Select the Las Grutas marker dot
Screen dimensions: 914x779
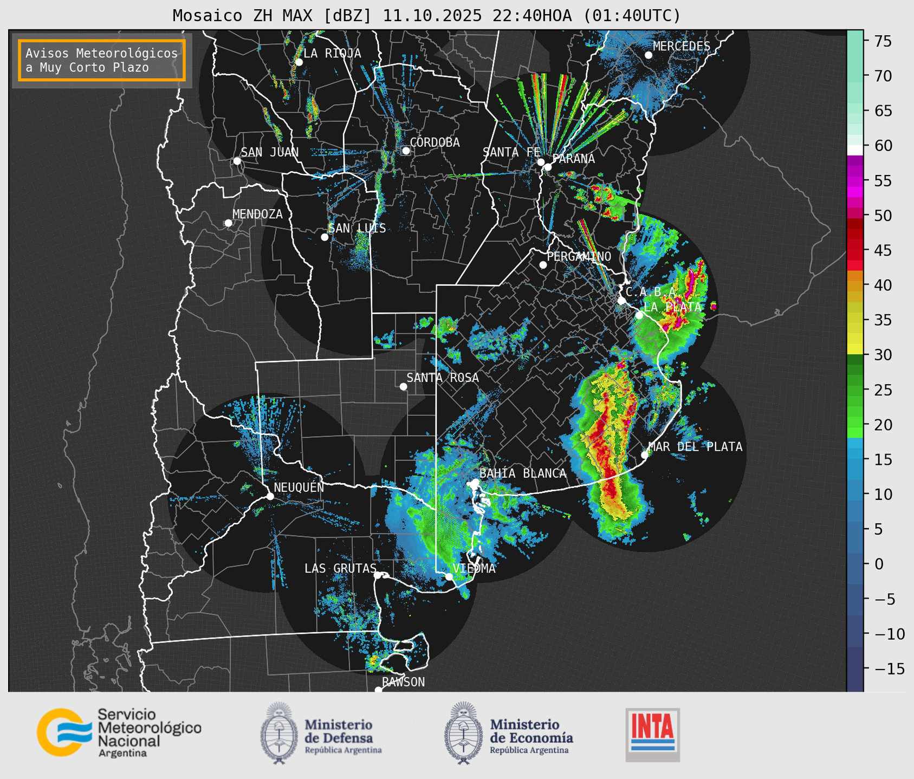tap(378, 575)
